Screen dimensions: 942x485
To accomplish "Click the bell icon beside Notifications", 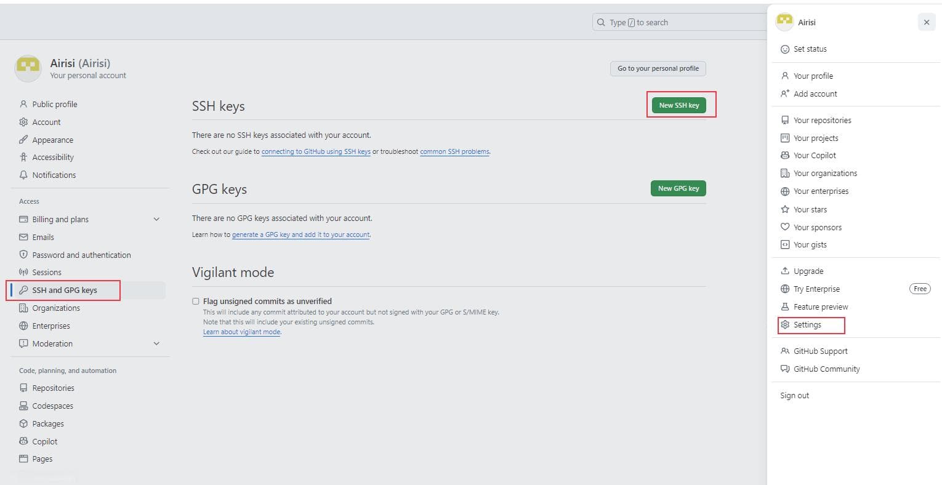I will tap(23, 175).
